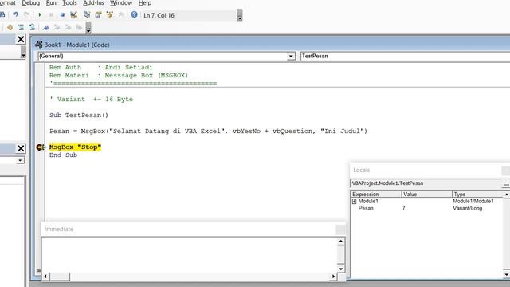Viewport: 510px width, 287px height.
Task: Open the properties pane object dropdown
Action: [20, 160]
